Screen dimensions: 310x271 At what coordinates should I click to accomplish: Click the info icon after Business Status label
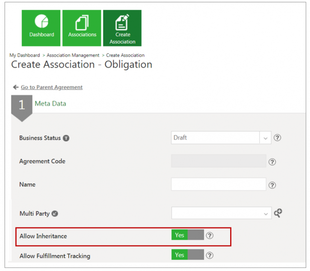click(66, 138)
